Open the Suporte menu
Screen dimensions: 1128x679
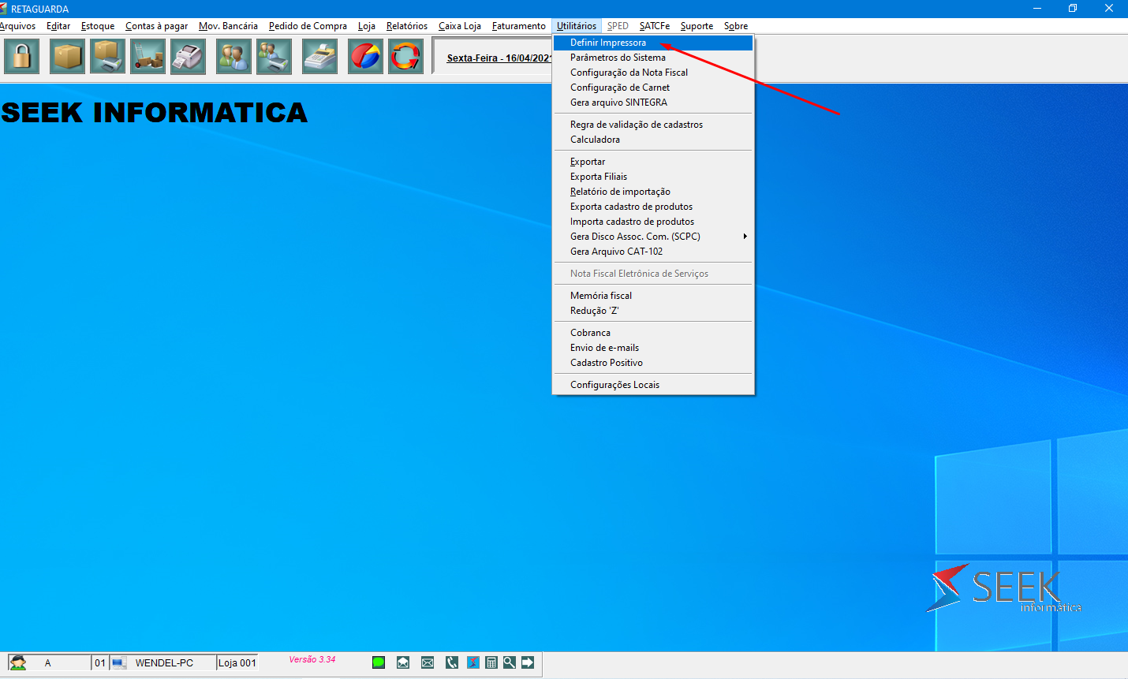(697, 26)
